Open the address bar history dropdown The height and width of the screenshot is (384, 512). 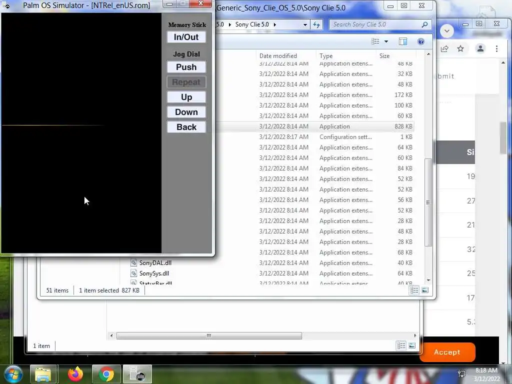coord(305,24)
